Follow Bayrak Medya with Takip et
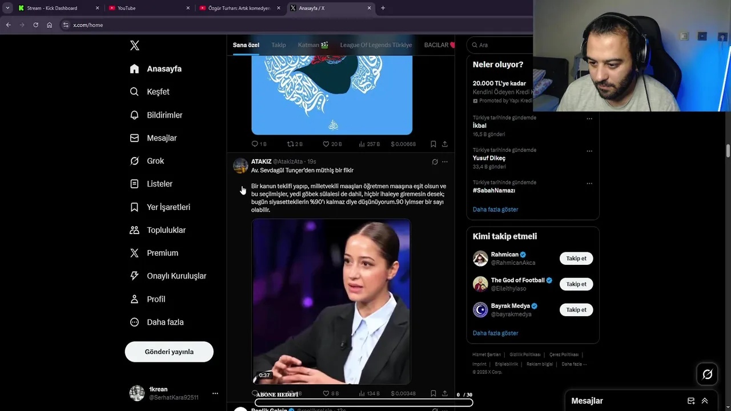Viewport: 731px width, 411px height. 576,310
